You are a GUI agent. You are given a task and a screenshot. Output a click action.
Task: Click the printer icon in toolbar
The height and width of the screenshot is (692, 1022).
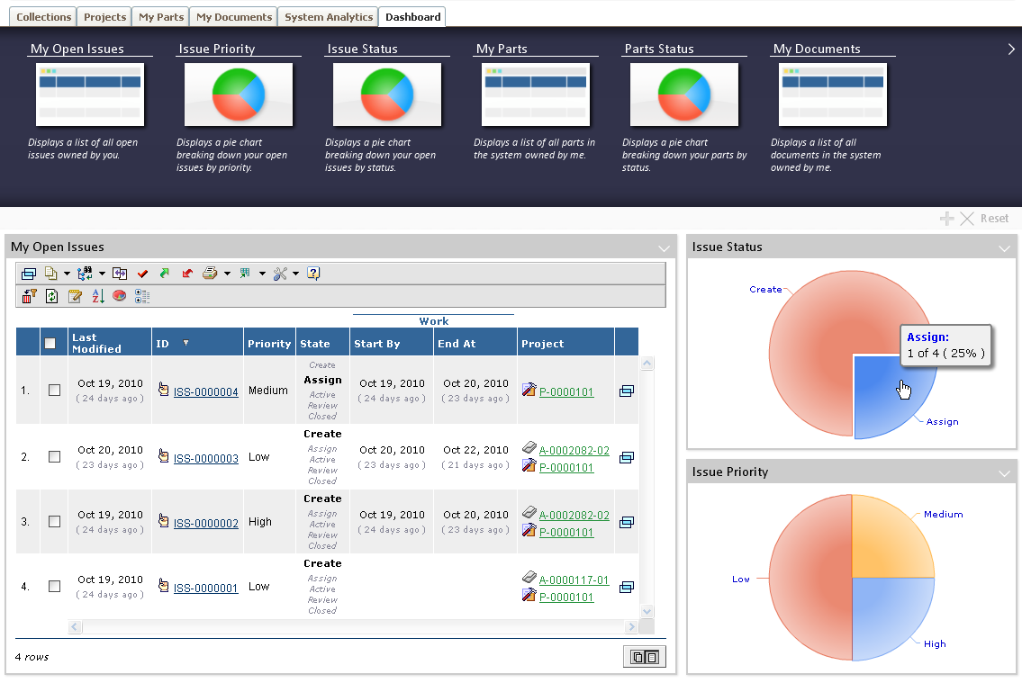[210, 274]
